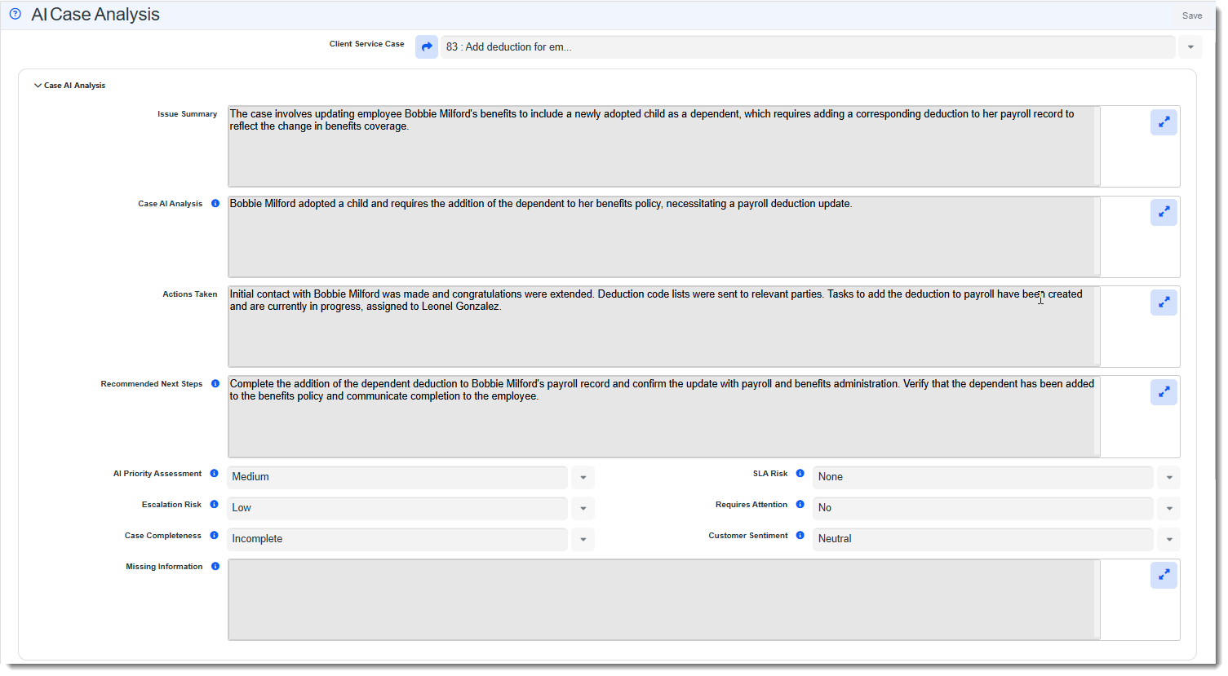1228x676 pixels.
Task: Collapse the Case AI Analysis section
Action: (x=38, y=85)
